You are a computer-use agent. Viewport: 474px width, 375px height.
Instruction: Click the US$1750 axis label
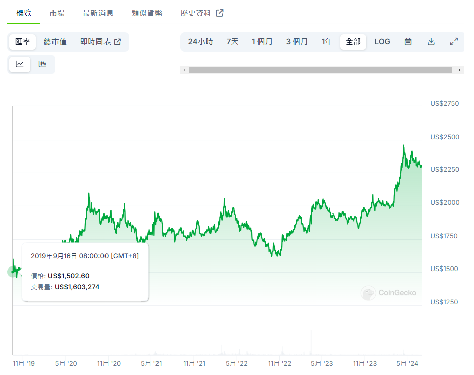tap(444, 236)
